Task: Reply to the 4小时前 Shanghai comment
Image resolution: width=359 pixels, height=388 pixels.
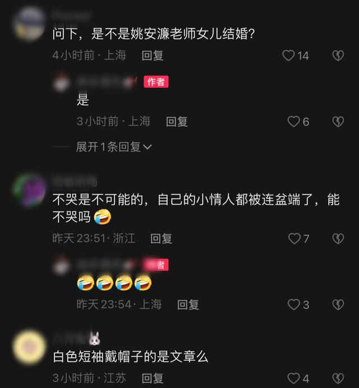Action: click(153, 56)
